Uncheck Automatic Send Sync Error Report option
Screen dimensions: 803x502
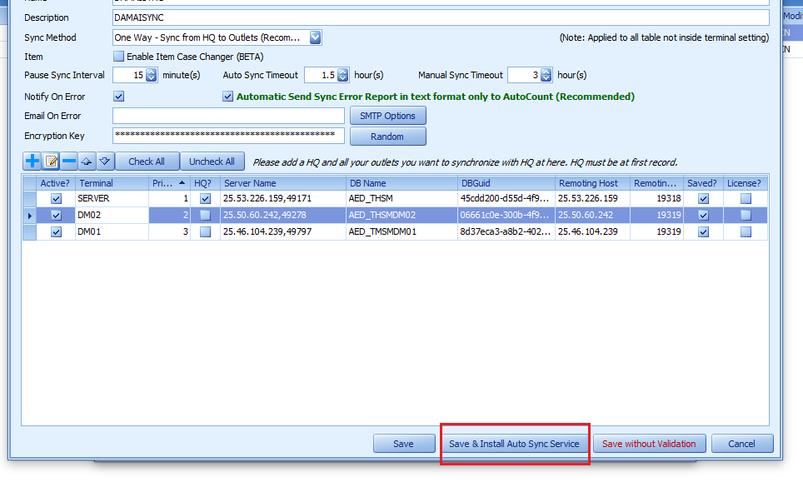228,97
